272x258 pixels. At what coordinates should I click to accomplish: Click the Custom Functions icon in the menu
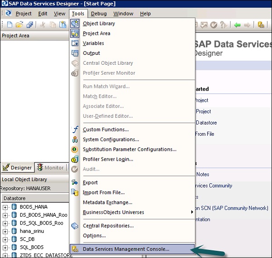tap(75, 129)
